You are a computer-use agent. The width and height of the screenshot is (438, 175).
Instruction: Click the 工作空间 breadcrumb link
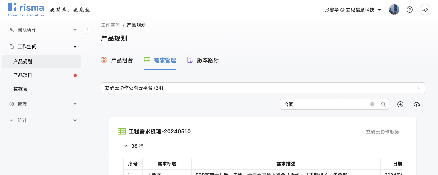pos(110,25)
